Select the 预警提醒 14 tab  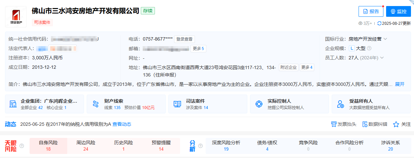coord(161,146)
